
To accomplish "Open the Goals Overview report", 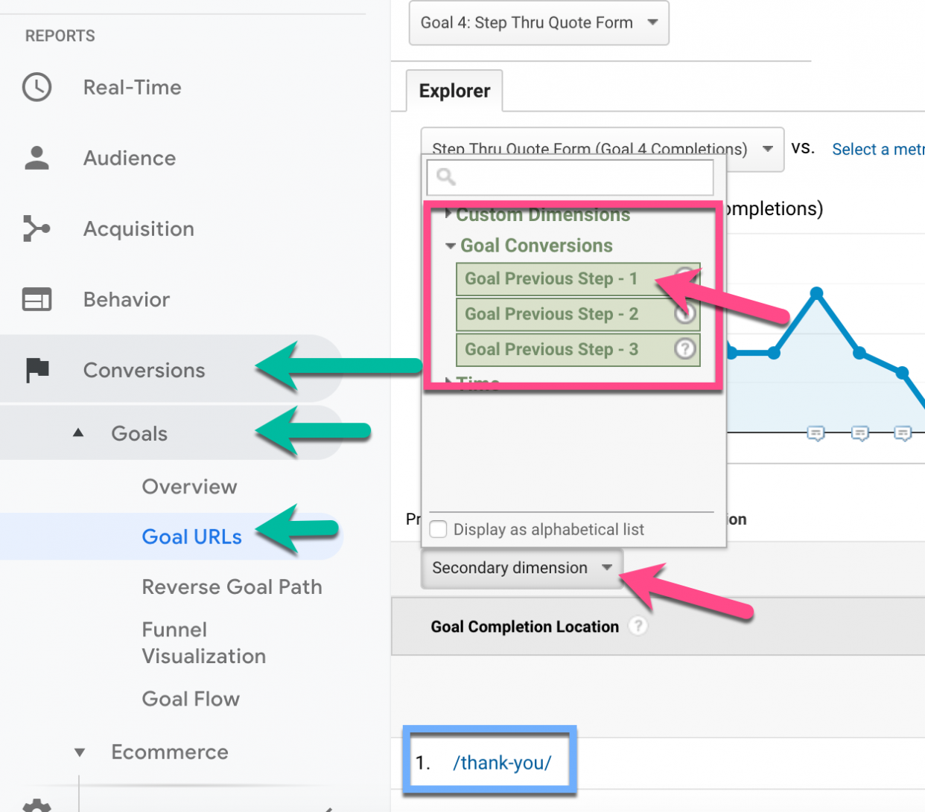I will point(189,487).
